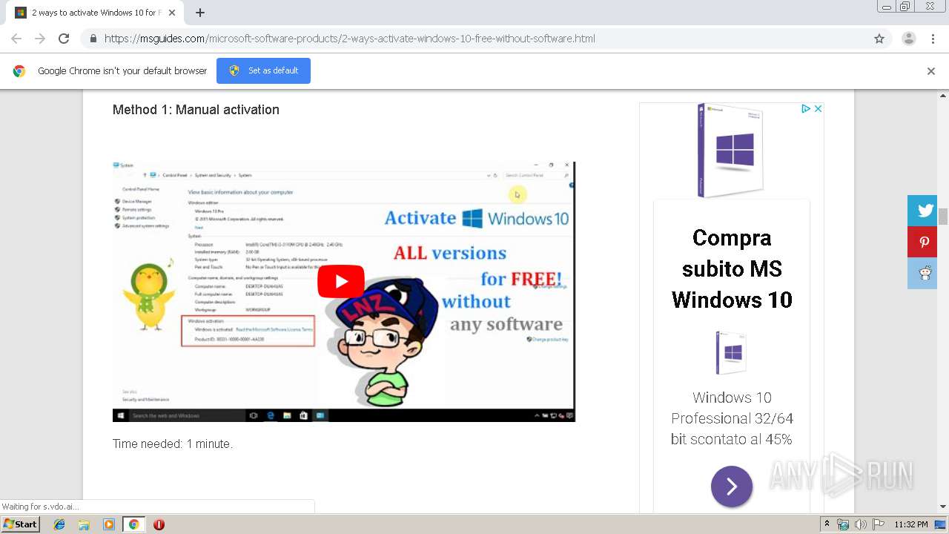Image resolution: width=949 pixels, height=534 pixels.
Task: Click Chrome icon in taskbar
Action: (133, 524)
